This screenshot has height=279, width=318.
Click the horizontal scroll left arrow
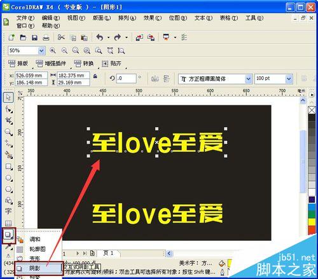tap(169, 253)
